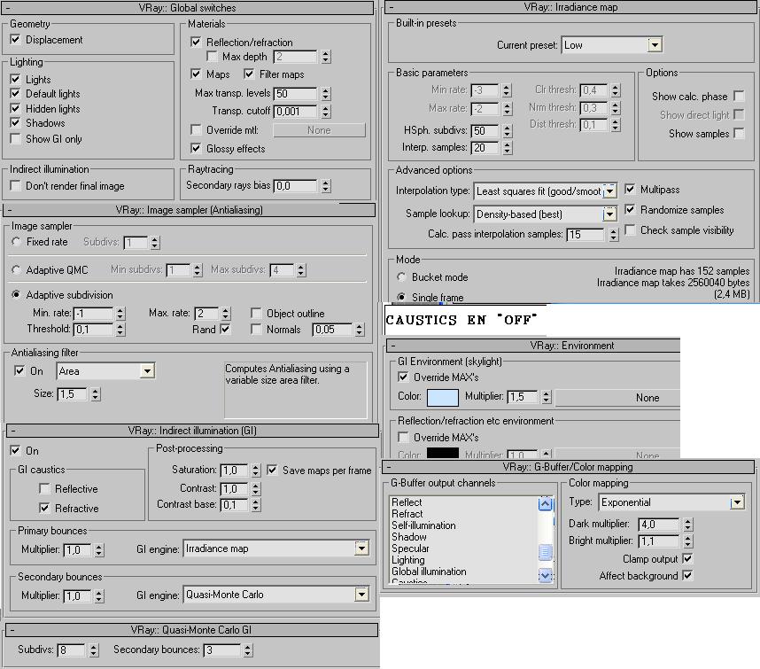Enable Show GI only
The width and height of the screenshot is (760, 669).
tap(16, 138)
